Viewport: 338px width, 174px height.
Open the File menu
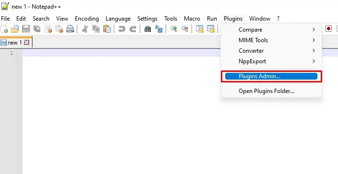(5, 19)
